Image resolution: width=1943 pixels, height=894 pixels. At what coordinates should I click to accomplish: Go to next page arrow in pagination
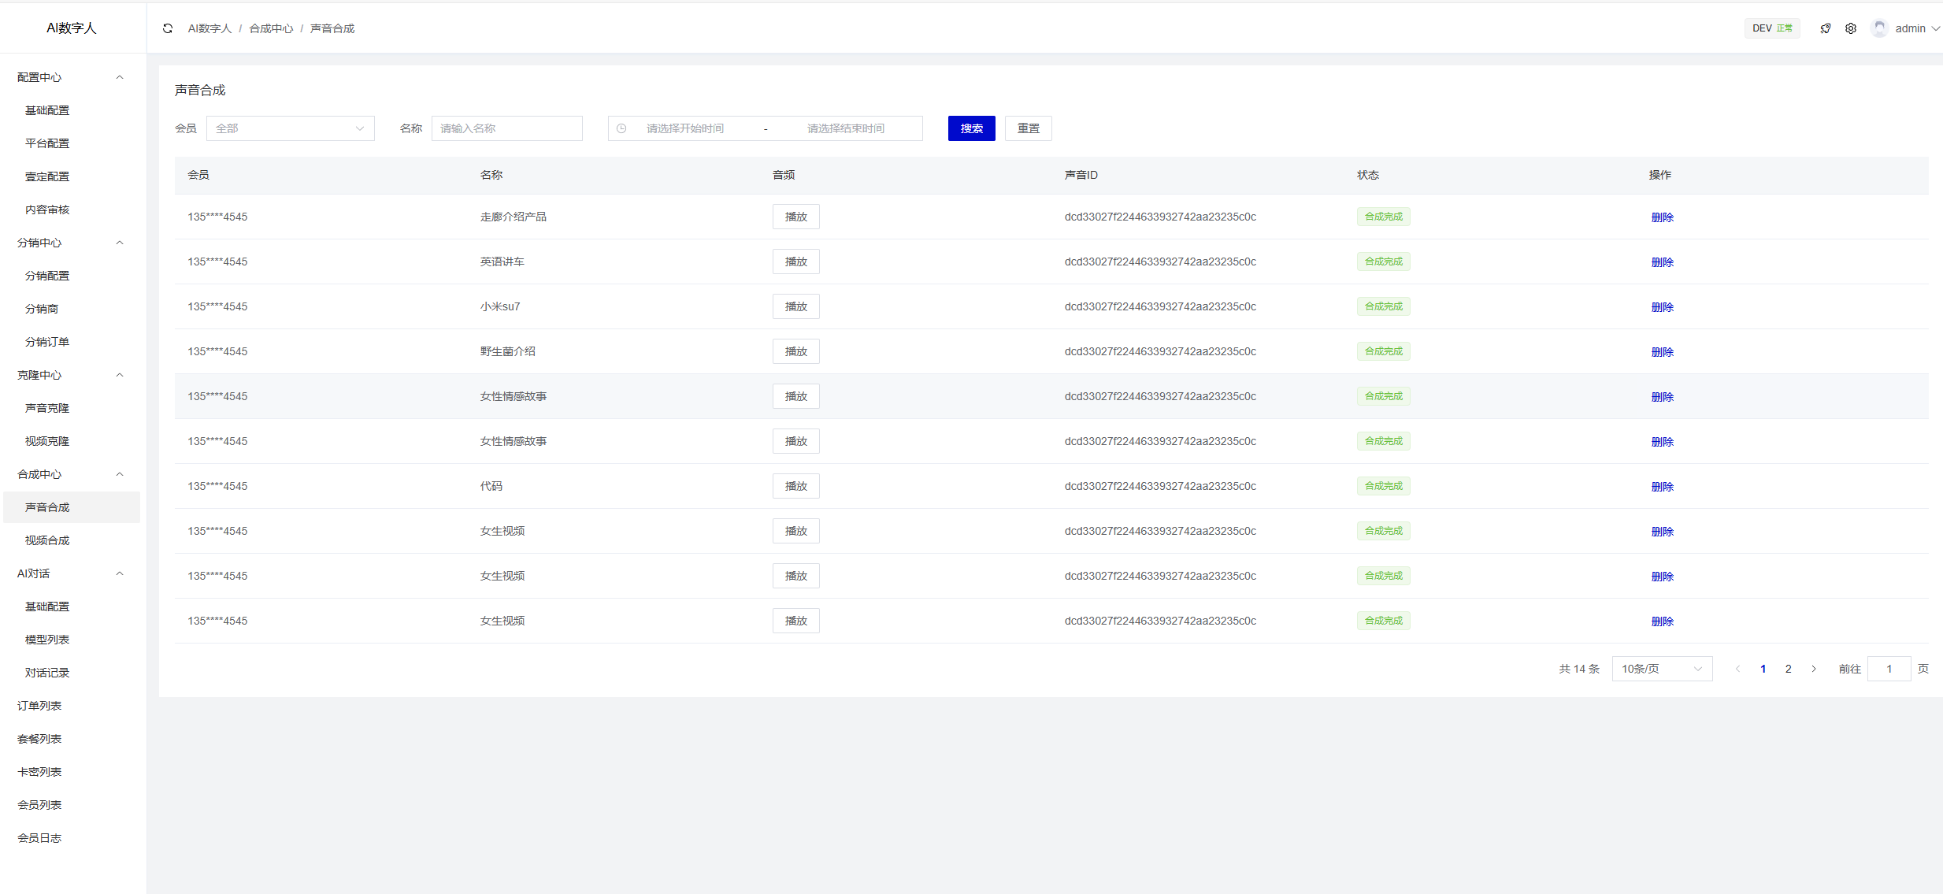pyautogui.click(x=1814, y=669)
